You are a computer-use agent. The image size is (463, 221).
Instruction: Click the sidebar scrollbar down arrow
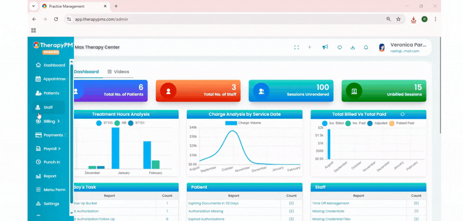tap(71, 213)
